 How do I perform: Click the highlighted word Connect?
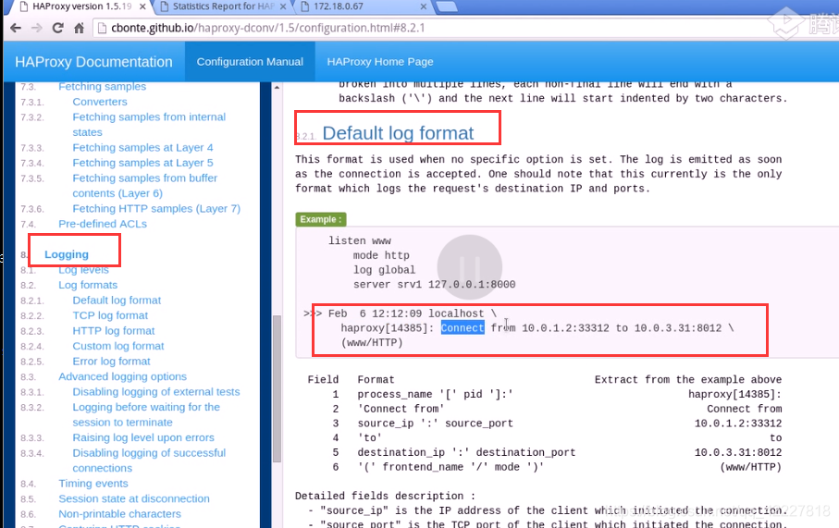[463, 328]
